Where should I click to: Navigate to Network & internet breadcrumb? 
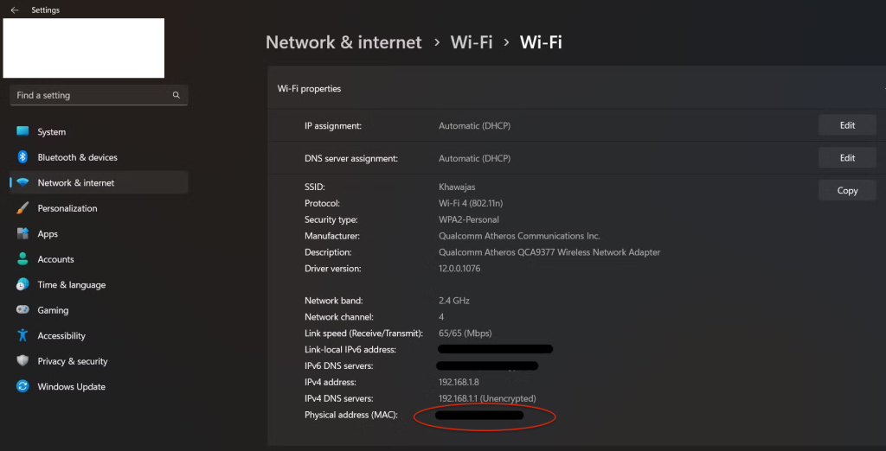pyautogui.click(x=343, y=42)
